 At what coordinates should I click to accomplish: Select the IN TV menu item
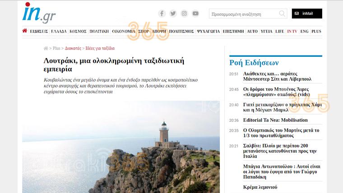pyautogui.click(x=292, y=31)
